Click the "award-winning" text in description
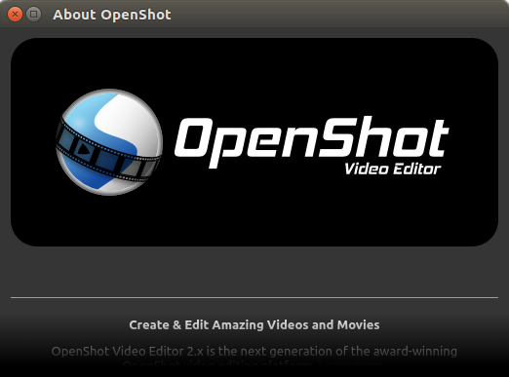 pyautogui.click(x=415, y=351)
